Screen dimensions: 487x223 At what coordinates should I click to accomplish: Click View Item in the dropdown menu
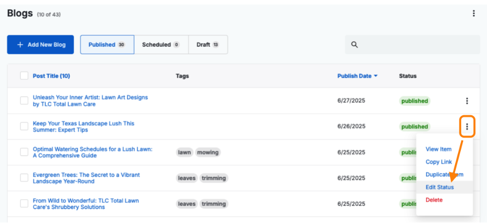point(438,149)
